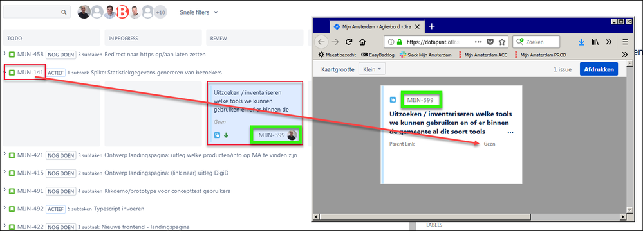Click the Afdrukken button
Viewport: 643px width, 231px height.
coord(599,69)
